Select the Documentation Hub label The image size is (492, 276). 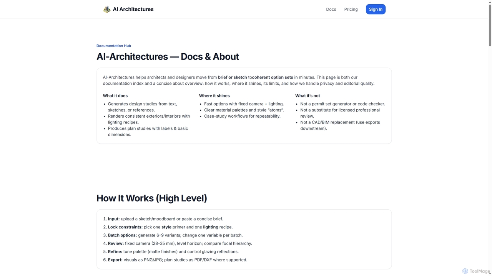click(114, 46)
